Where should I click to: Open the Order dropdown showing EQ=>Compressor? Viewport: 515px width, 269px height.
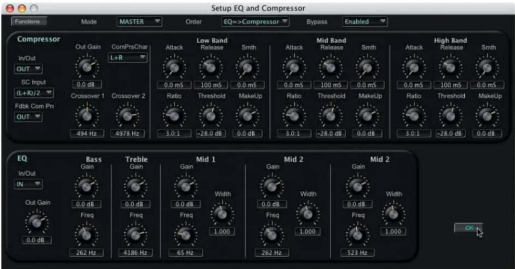pyautogui.click(x=255, y=21)
